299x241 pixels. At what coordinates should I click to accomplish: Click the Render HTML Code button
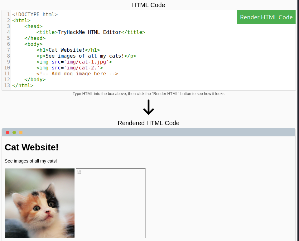pos(266,17)
